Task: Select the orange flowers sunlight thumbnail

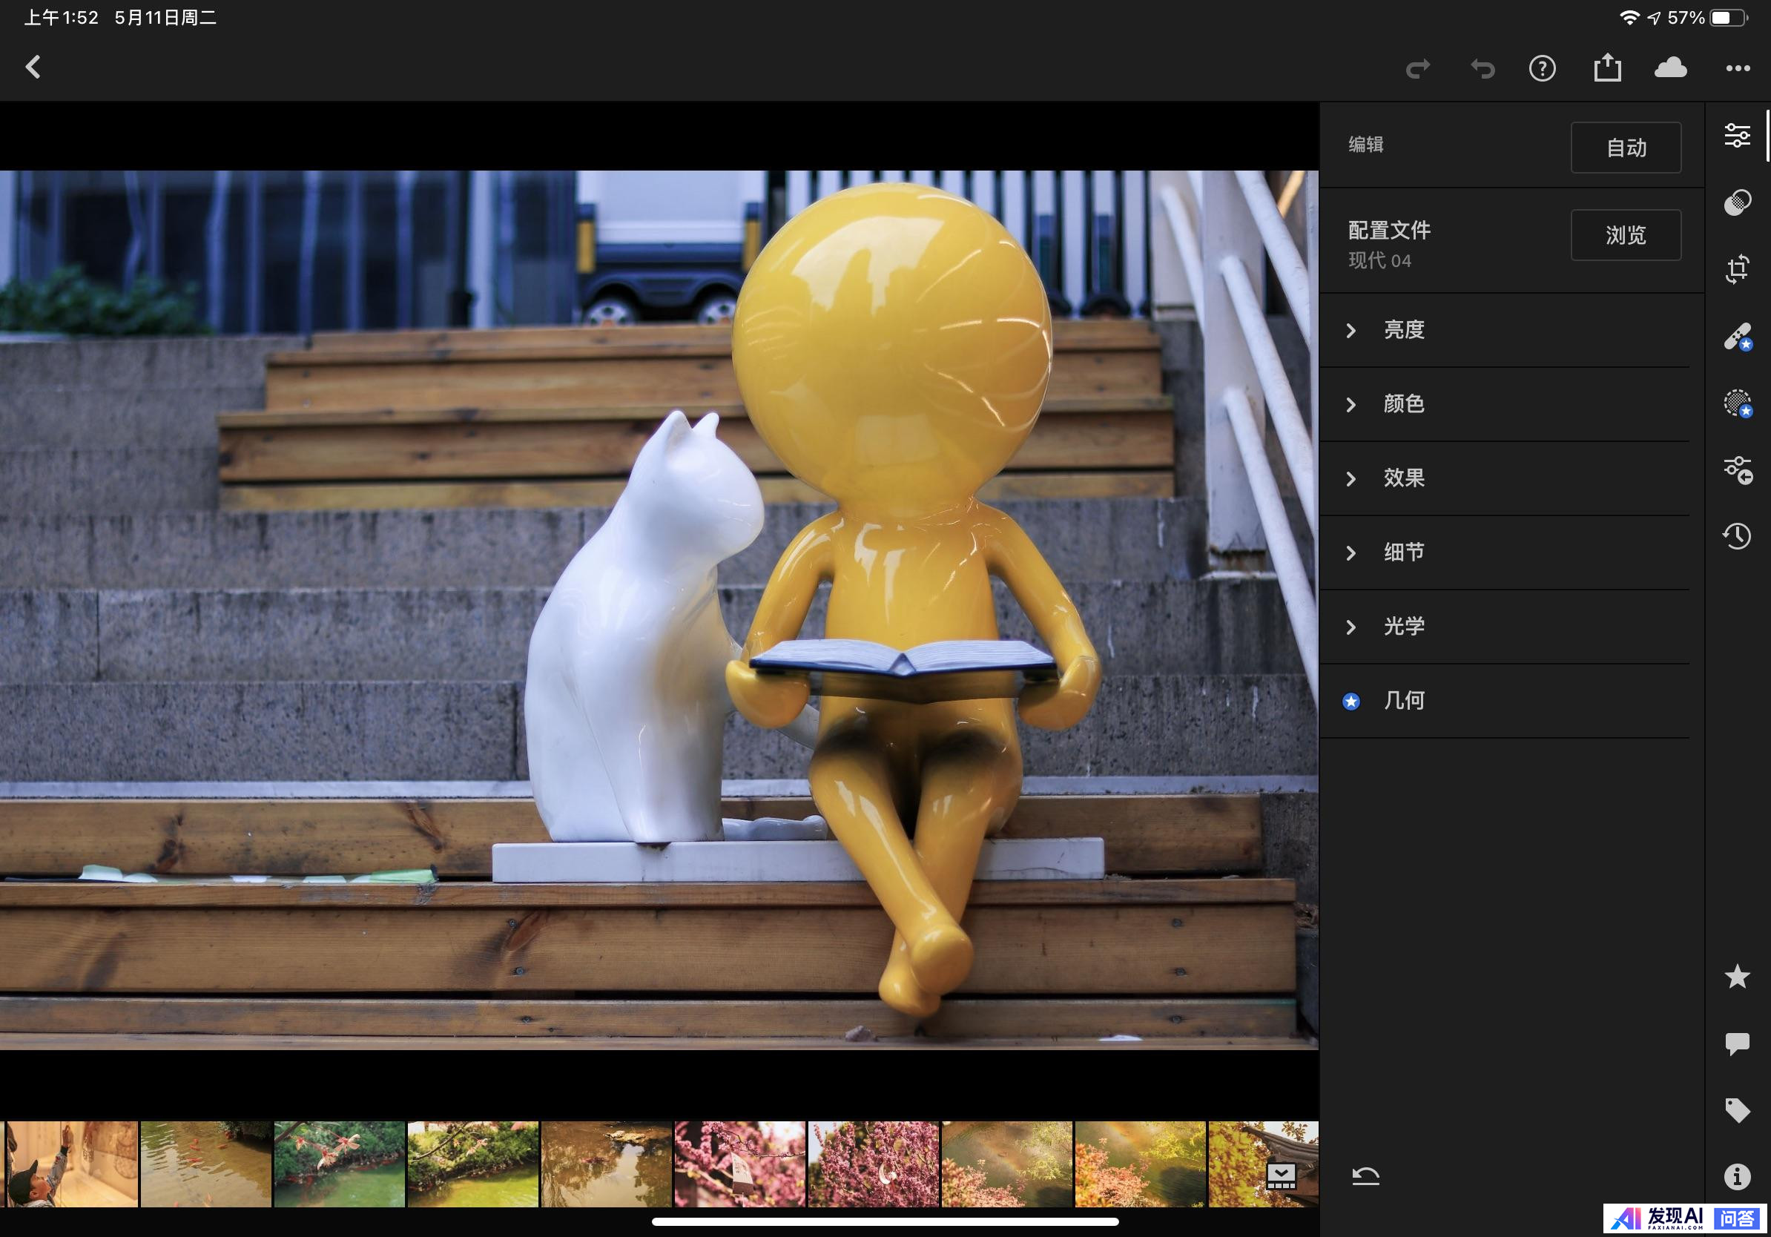Action: [x=1140, y=1164]
